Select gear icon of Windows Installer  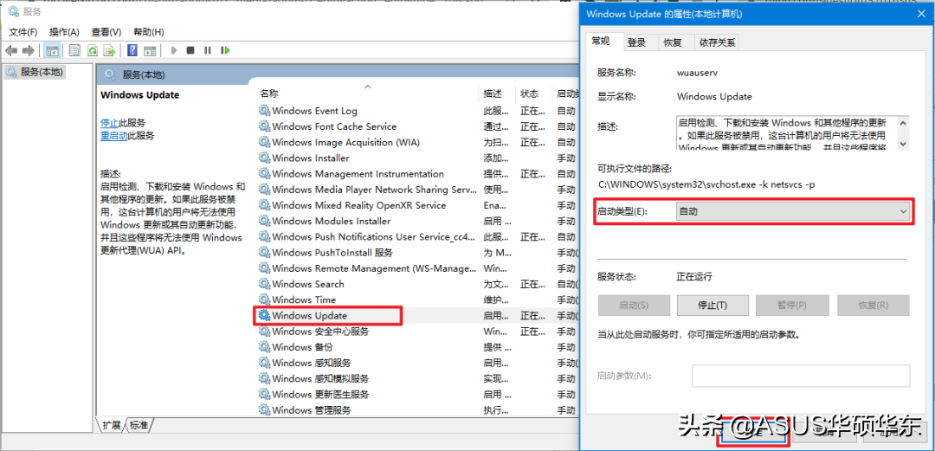coord(264,158)
